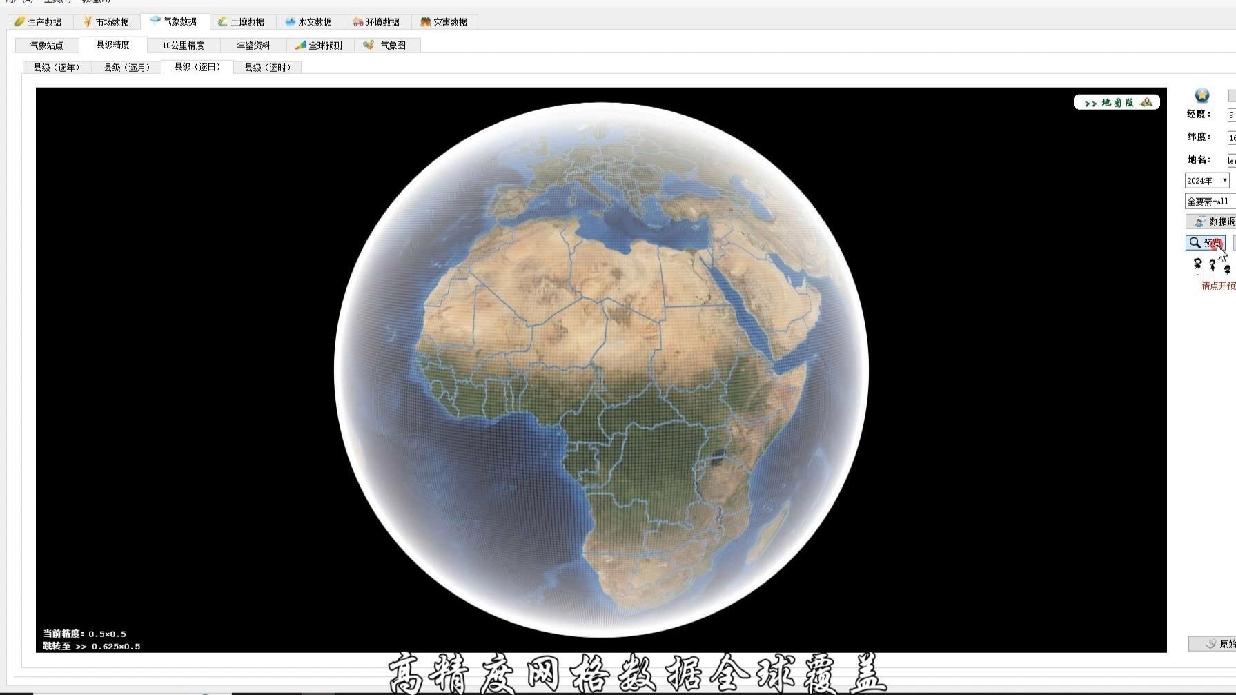Click the 预览 magnifier button
The height and width of the screenshot is (695, 1236).
1206,243
